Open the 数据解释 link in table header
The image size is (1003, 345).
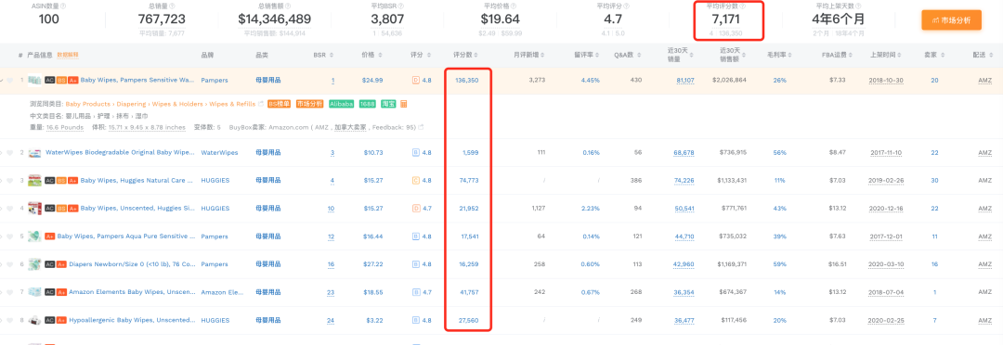coord(68,55)
